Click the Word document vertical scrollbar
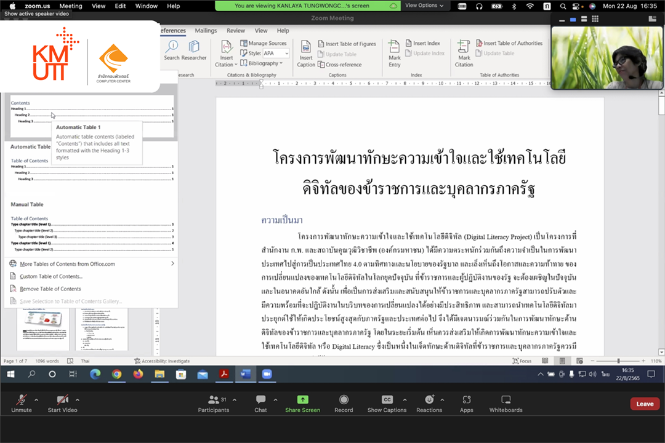 point(661,223)
